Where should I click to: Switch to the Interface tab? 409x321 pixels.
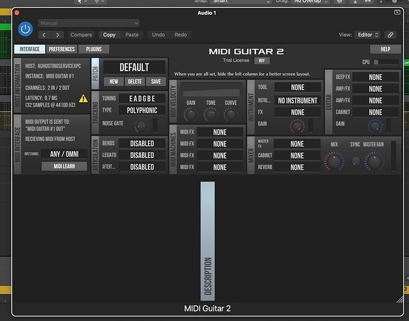[x=30, y=49]
